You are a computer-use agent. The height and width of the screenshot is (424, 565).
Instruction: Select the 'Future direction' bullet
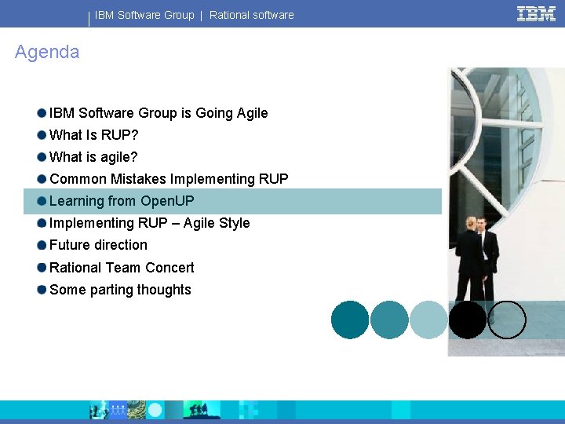(x=98, y=245)
